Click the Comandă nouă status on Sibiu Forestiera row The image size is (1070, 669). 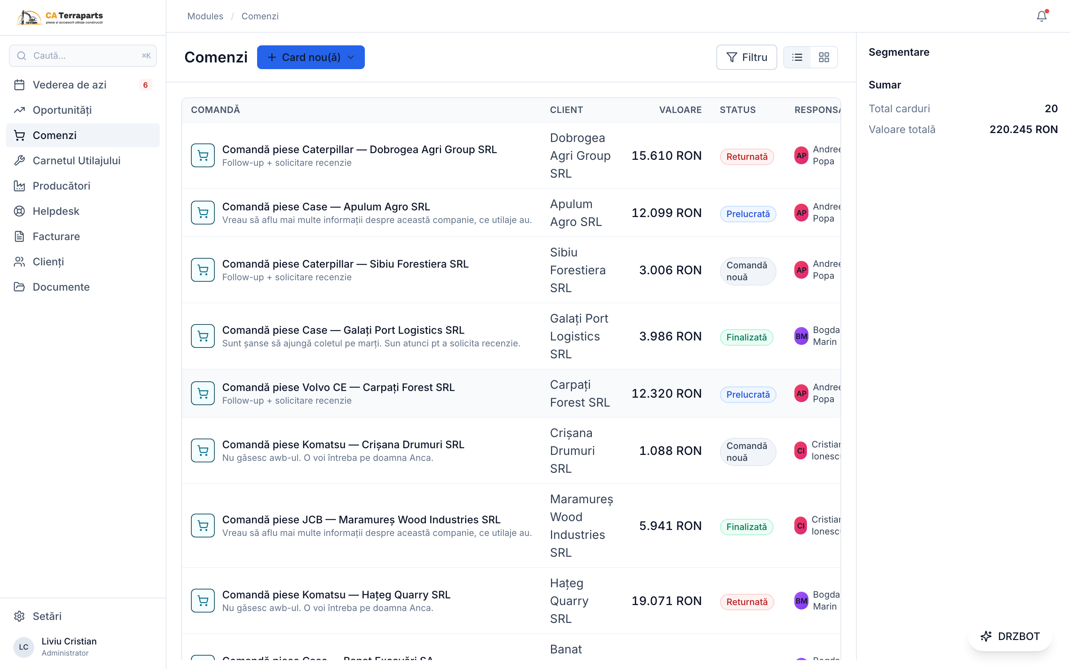click(748, 271)
